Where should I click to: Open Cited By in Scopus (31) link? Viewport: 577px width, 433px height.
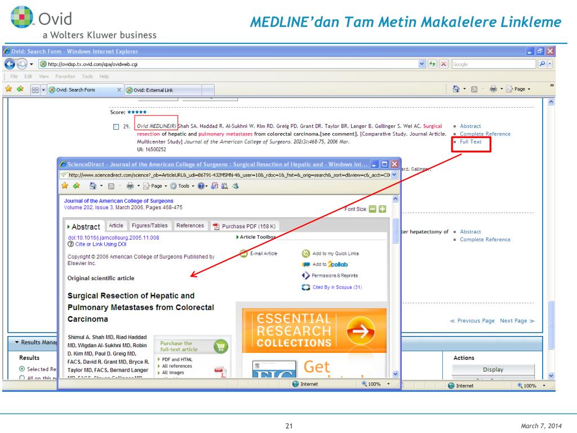tap(337, 287)
